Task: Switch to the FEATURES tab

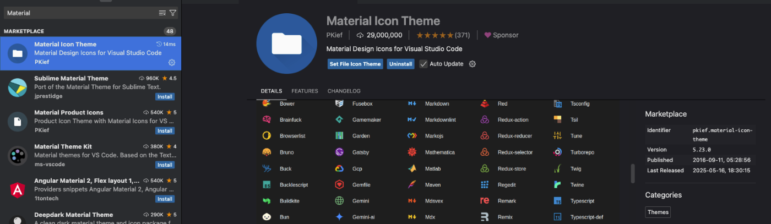Action: pyautogui.click(x=305, y=91)
